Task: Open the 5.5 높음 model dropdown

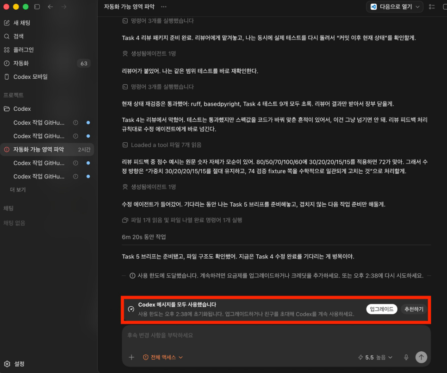Action: (375, 357)
